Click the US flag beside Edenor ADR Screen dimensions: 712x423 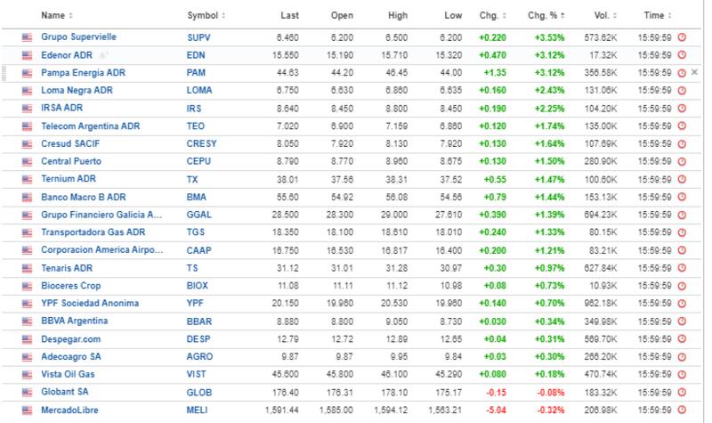click(28, 55)
